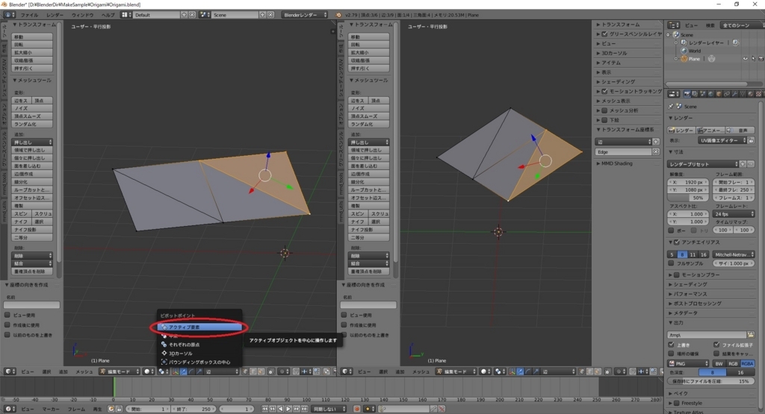Open the レンダープリセット dropdown

(703, 164)
